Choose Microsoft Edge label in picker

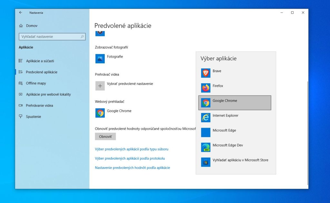pyautogui.click(x=224, y=130)
